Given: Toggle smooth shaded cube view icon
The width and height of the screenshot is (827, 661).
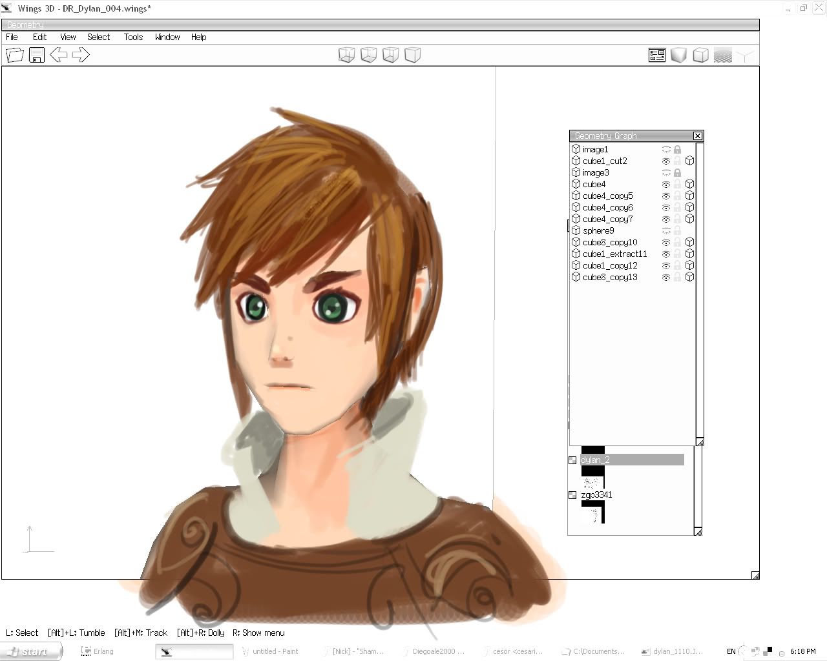Looking at the screenshot, I should pos(678,55).
